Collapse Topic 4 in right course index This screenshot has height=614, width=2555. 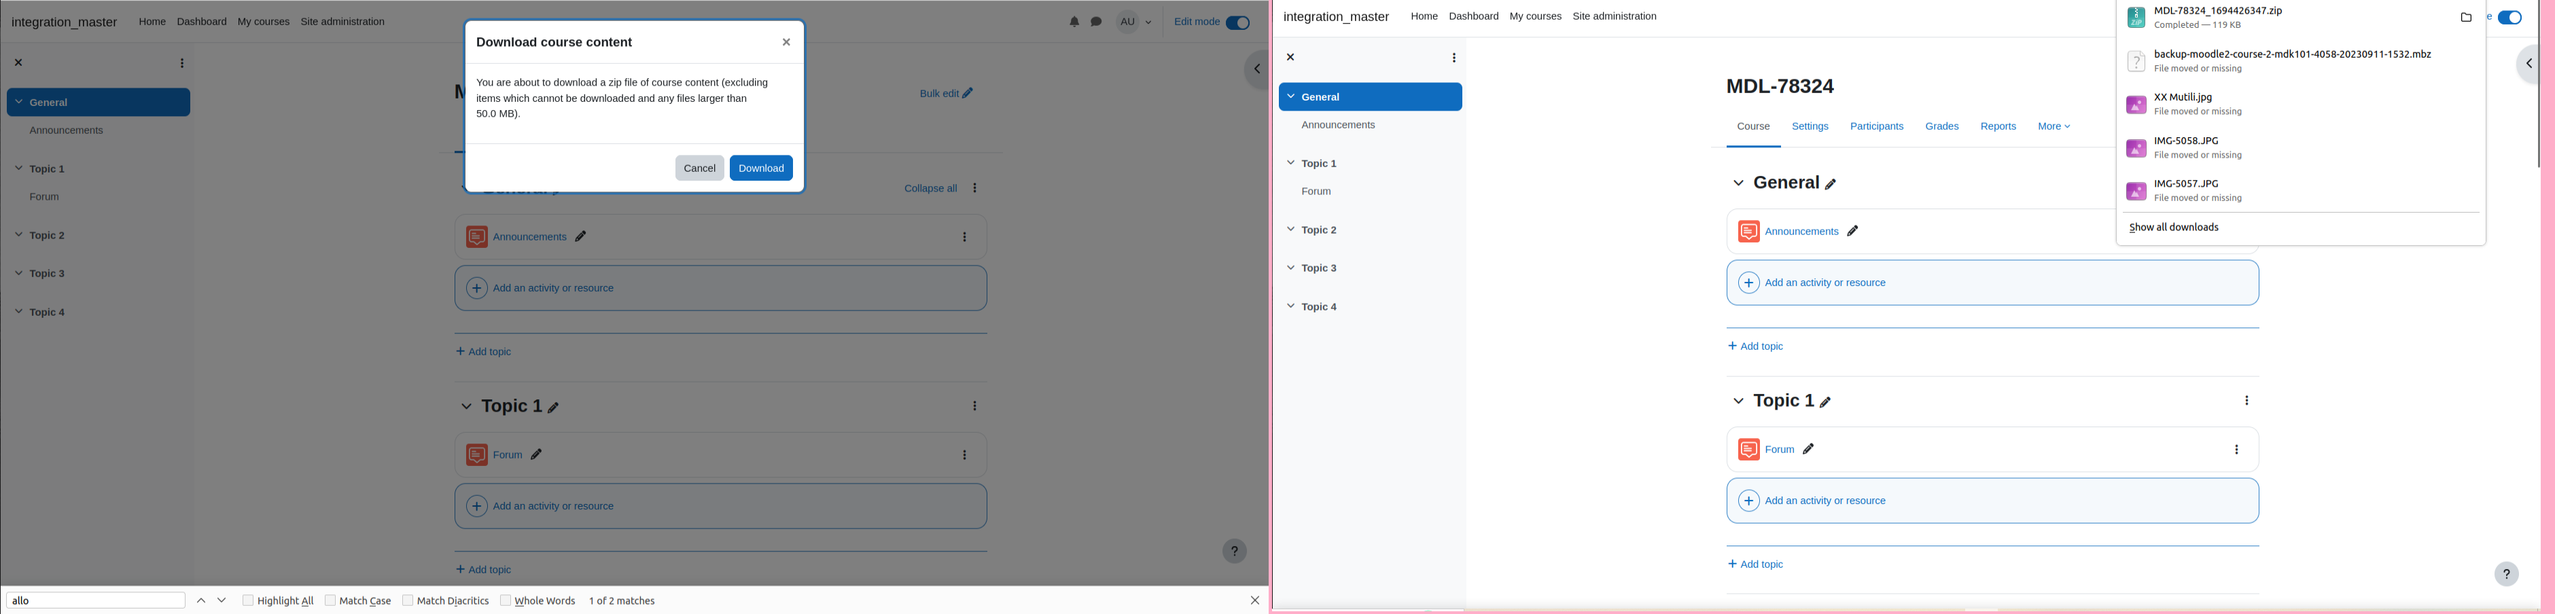[1290, 306]
